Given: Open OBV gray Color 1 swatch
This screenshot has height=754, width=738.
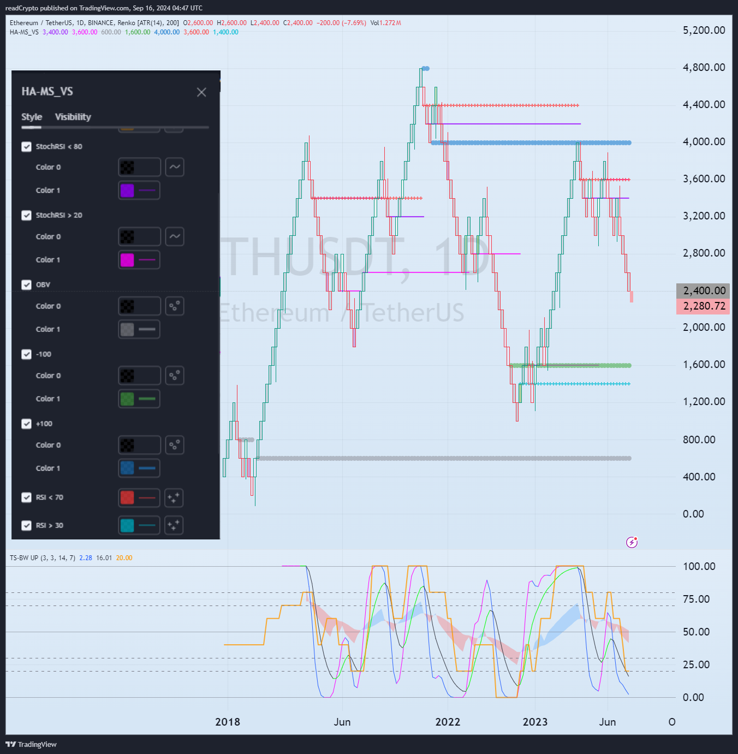Looking at the screenshot, I should 139,329.
